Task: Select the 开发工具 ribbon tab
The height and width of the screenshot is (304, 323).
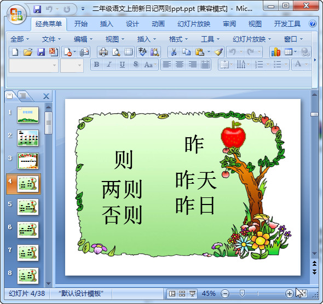Action: click(287, 24)
